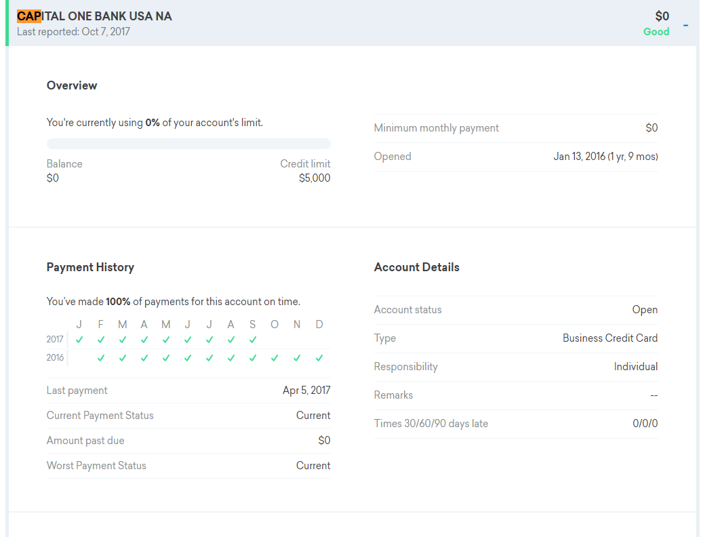
Task: Click the October 2016 payment checkmark
Action: pyautogui.click(x=275, y=358)
